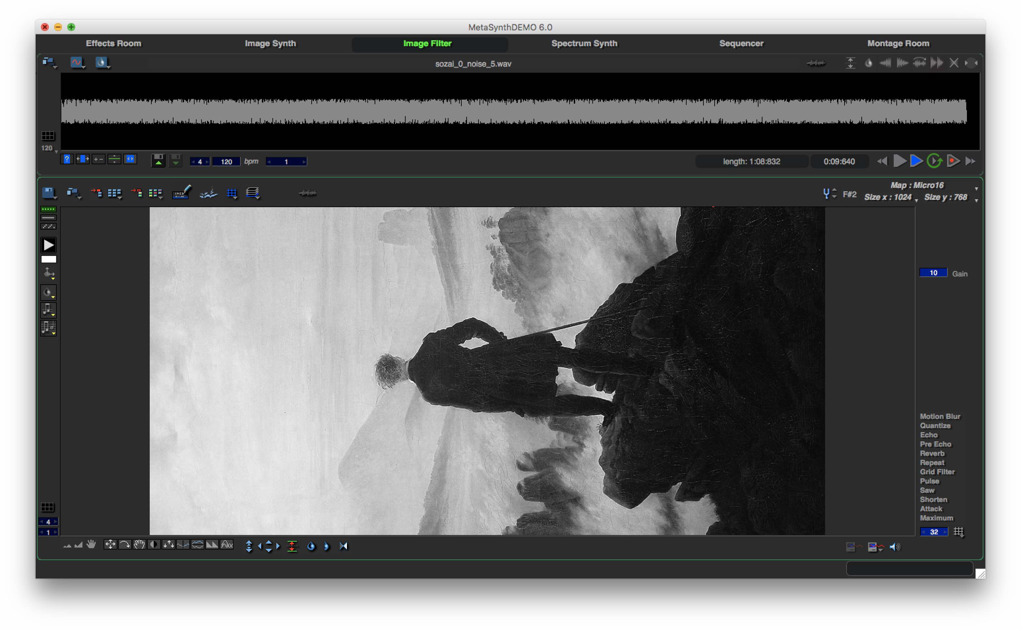Click the red-arrow colored preset icon
Screen dimensions: 1021x630
(137, 193)
